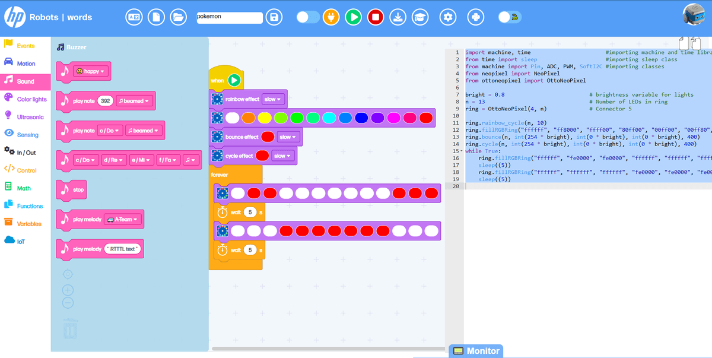Create a new file with the document icon
This screenshot has width=712, height=358.
coord(156,17)
